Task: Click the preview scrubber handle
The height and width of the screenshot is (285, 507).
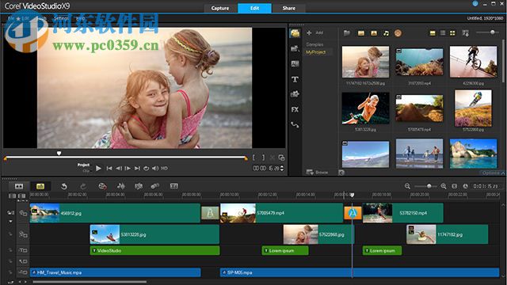Action: point(59,154)
